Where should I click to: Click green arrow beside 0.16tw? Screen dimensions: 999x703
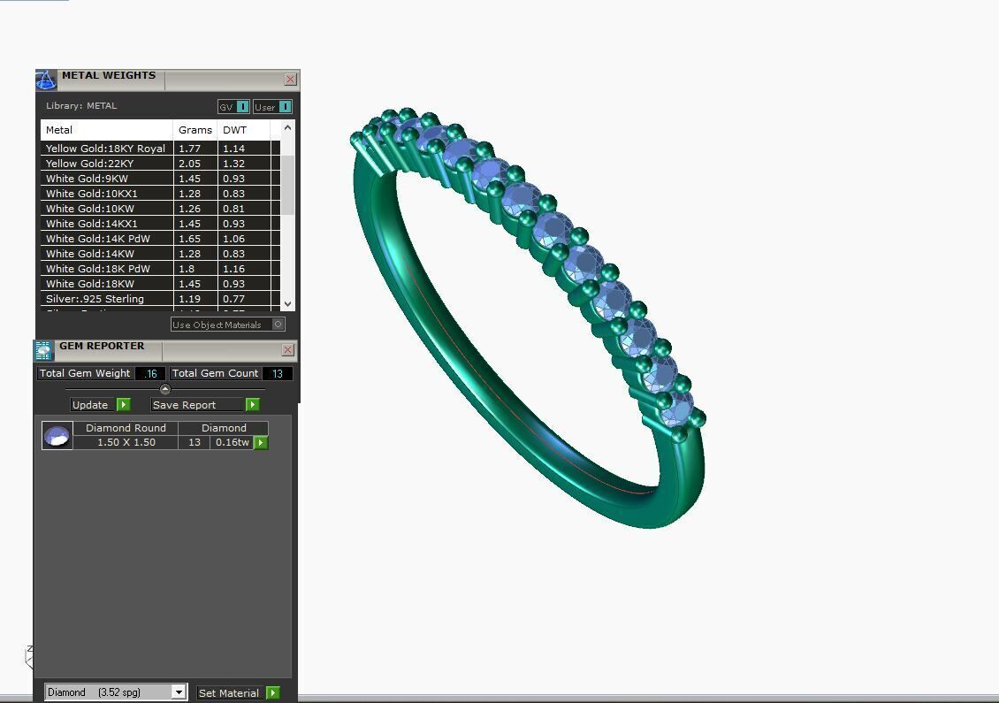pyautogui.click(x=261, y=442)
